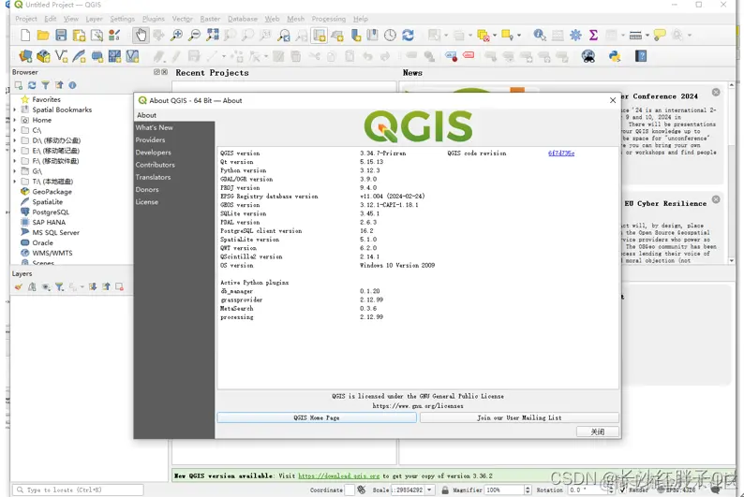
Task: Click the New Shapefile Layer icon
Action: coord(61,56)
